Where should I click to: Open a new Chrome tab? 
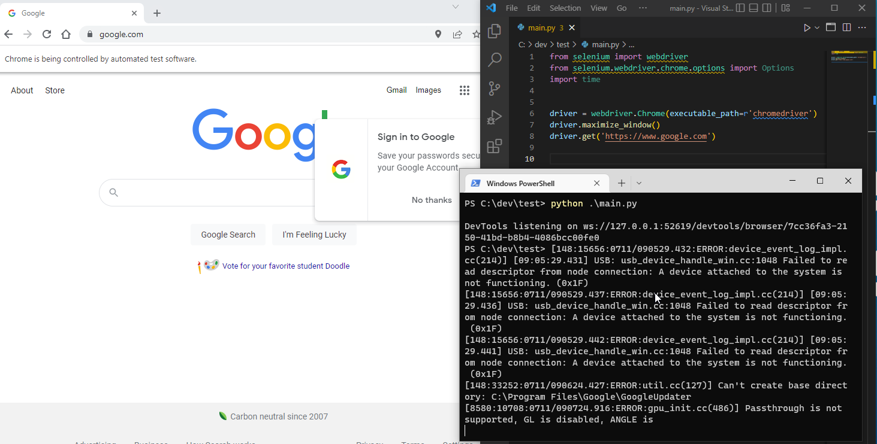[157, 13]
